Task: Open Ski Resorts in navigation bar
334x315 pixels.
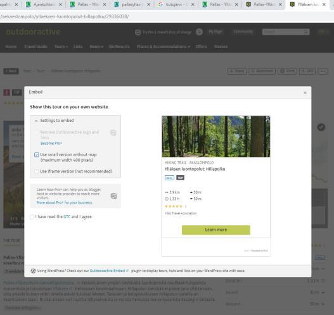Action: pyautogui.click(x=119, y=47)
